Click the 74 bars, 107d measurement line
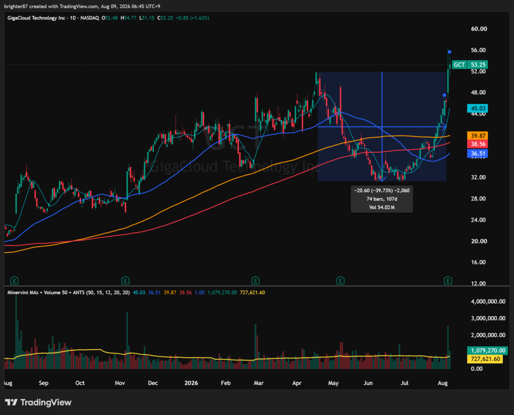 (381, 199)
